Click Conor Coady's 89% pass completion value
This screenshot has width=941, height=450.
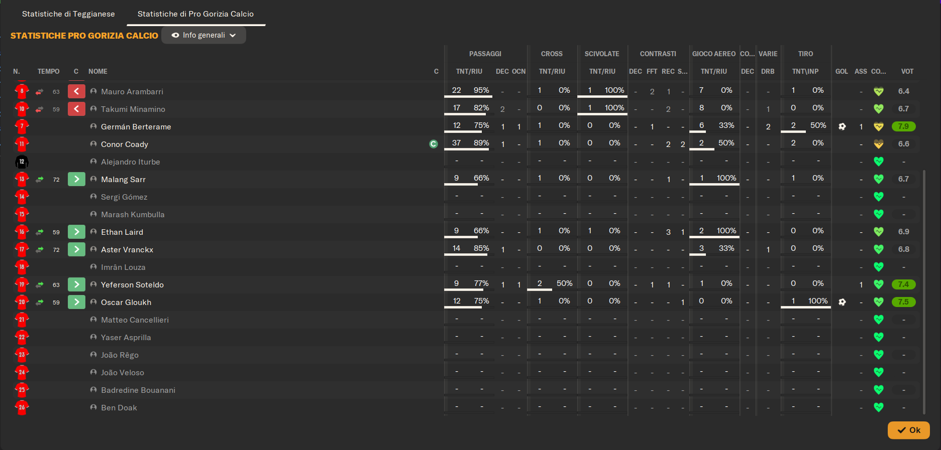click(x=481, y=143)
